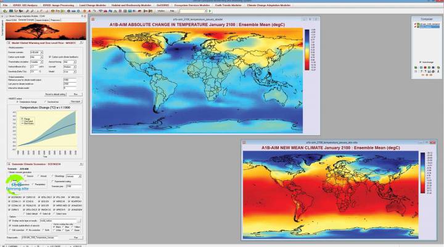Click the green add-layer icon in Composer

point(416,67)
